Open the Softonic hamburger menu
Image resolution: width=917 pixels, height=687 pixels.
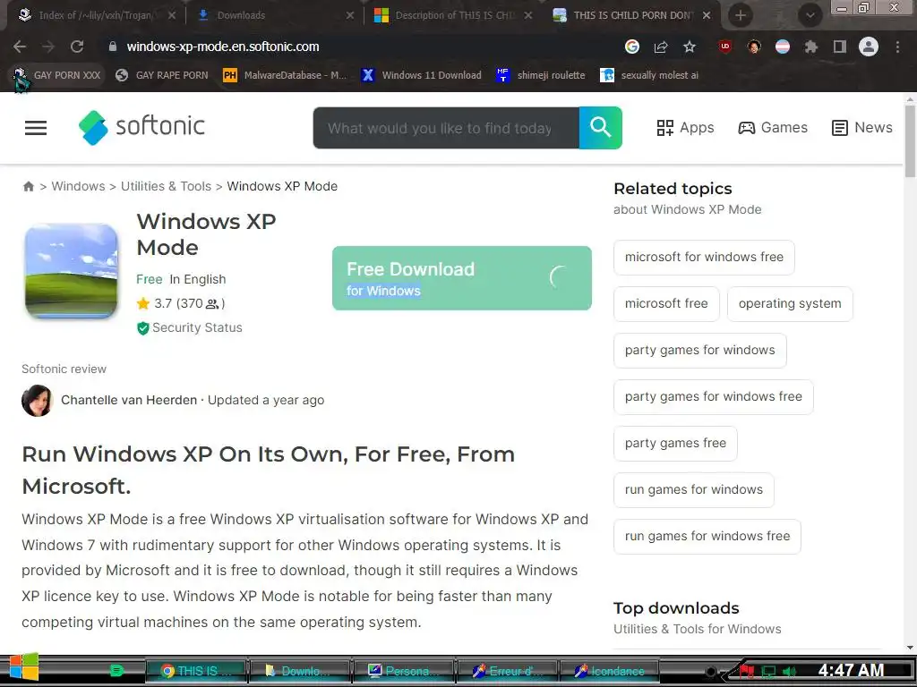36,128
